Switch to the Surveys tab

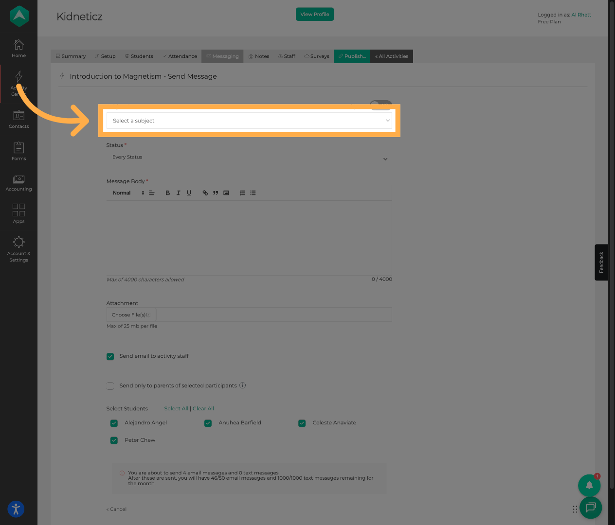tap(317, 56)
